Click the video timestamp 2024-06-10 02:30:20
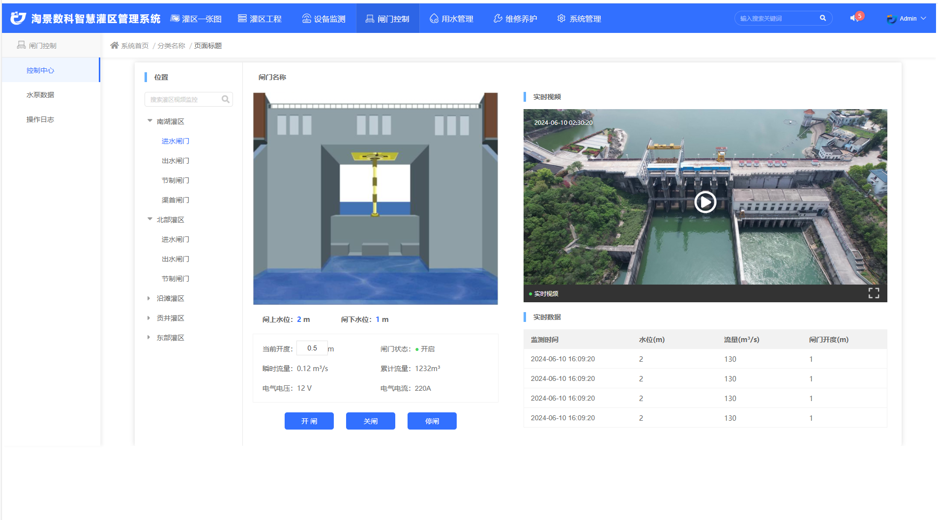 pos(563,123)
